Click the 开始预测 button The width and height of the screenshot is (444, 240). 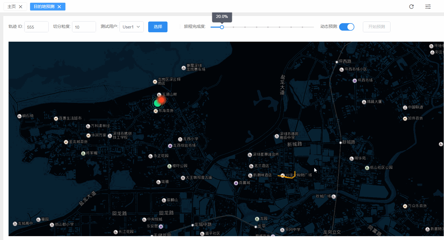(x=376, y=27)
